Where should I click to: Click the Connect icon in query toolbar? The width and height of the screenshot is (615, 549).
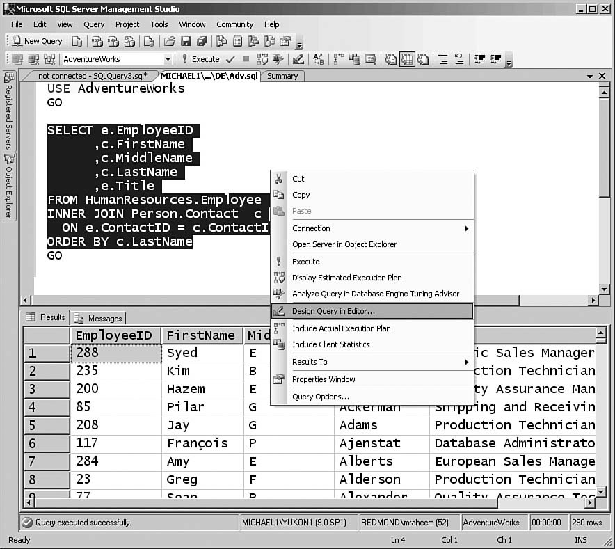coord(17,59)
